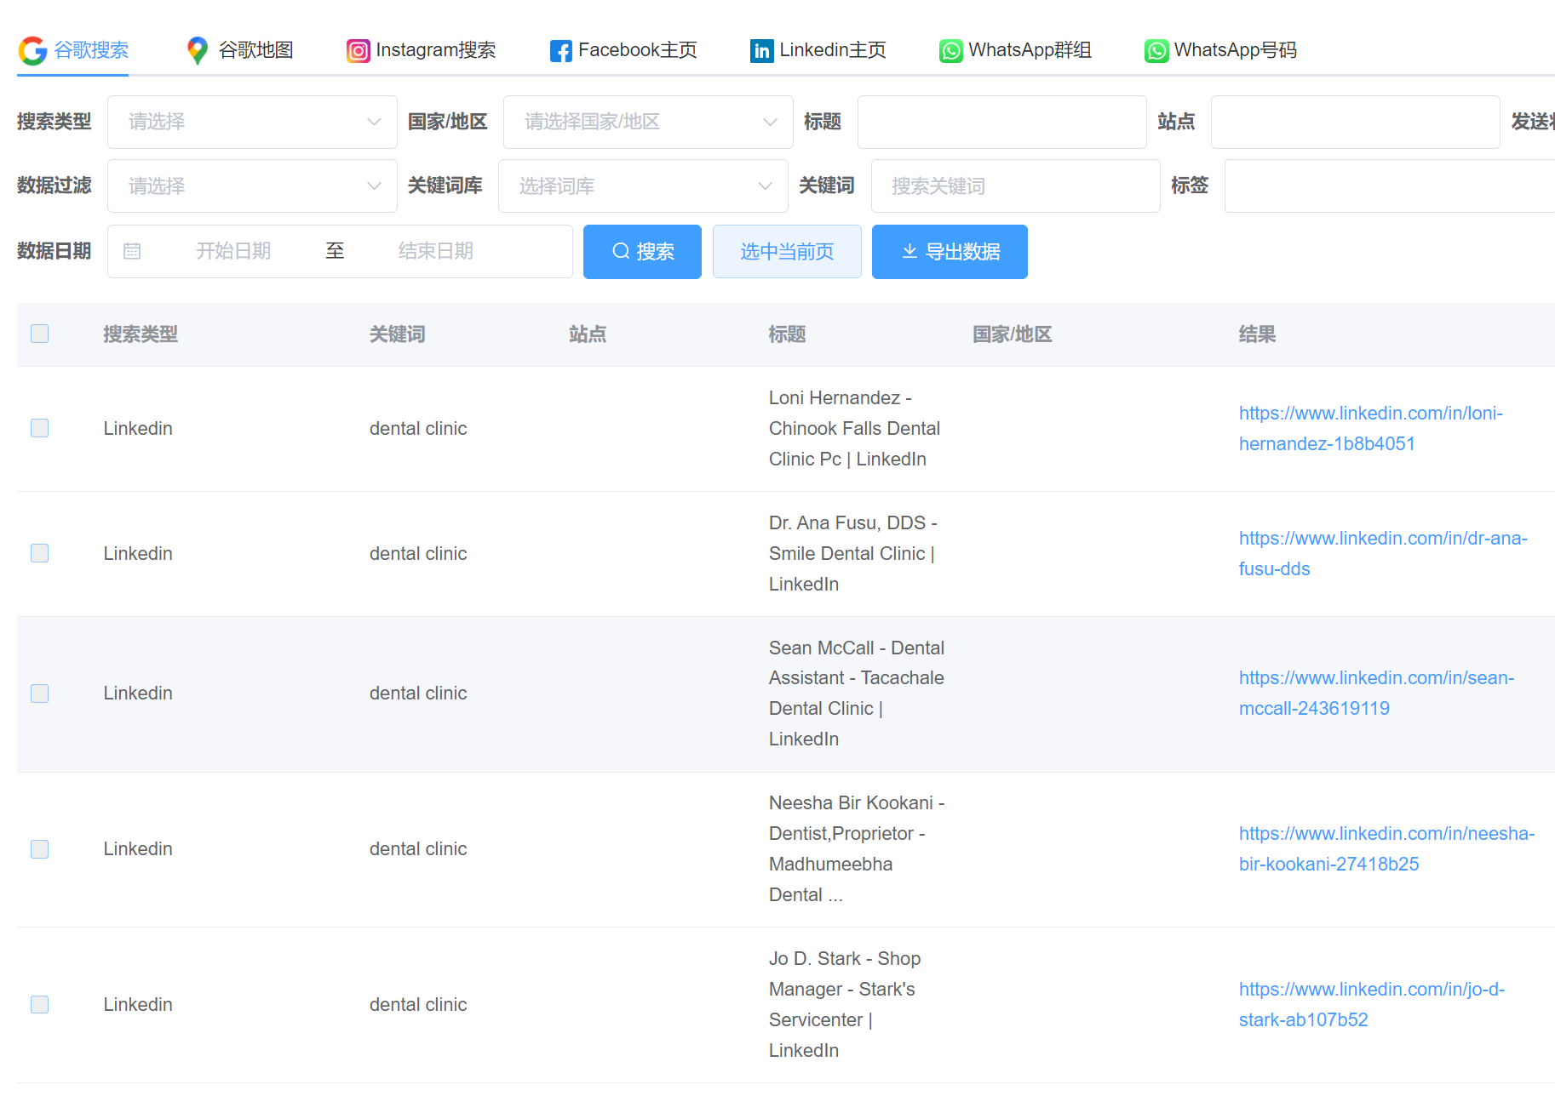Screen dimensions: 1555x1096
Task: Open the dr-ana-fusu-dds LinkedIn link
Action: 1383,553
